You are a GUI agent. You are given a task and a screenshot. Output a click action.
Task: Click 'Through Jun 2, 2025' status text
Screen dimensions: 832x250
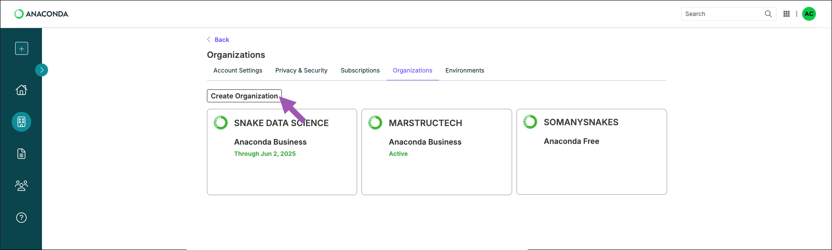pyautogui.click(x=265, y=154)
